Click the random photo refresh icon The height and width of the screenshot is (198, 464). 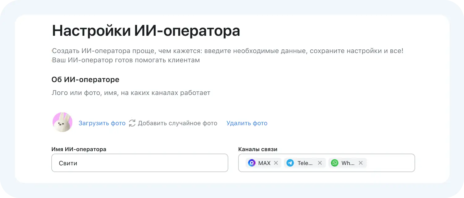[x=132, y=123]
